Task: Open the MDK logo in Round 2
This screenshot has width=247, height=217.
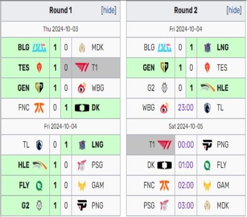Action: [207, 205]
